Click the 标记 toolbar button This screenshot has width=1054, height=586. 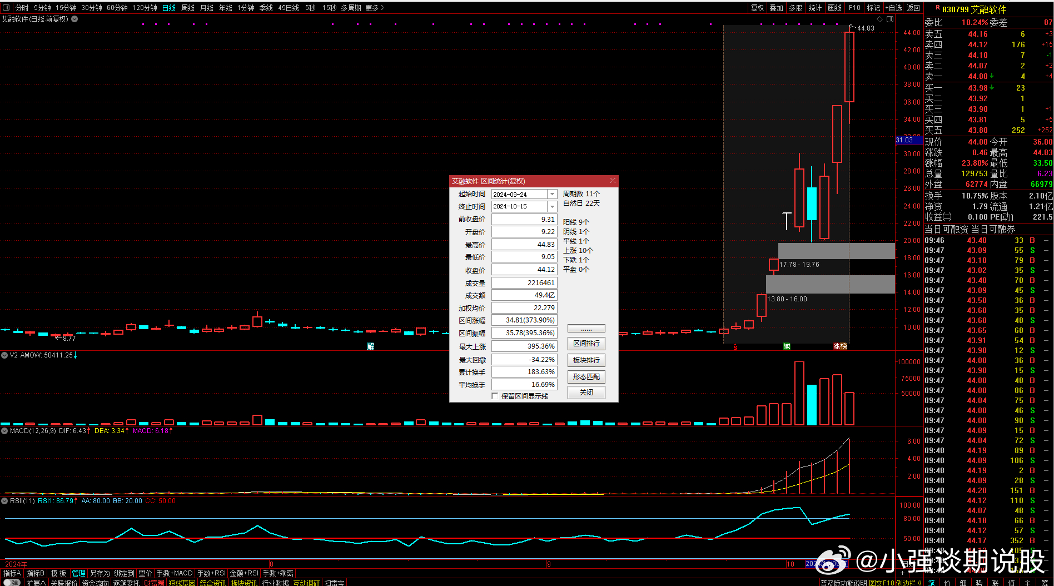(873, 8)
